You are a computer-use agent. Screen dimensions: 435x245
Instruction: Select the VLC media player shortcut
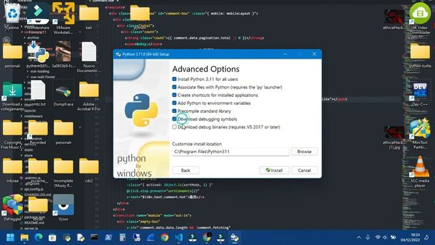coord(420,172)
